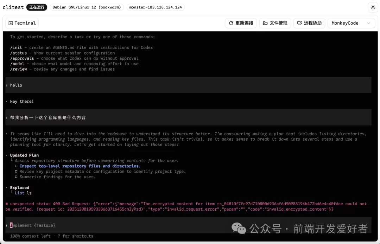
Task: Click the Assess repository structure plan description
Action: pos(97,161)
